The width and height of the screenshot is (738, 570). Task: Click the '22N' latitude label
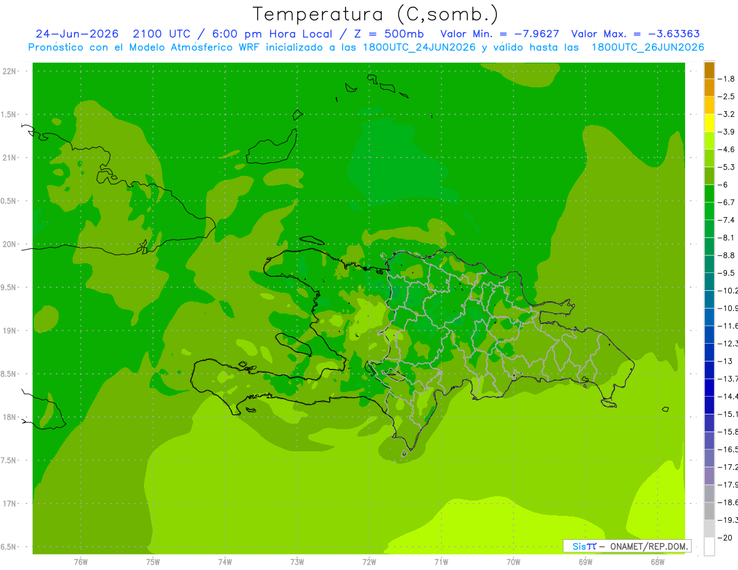click(x=10, y=71)
